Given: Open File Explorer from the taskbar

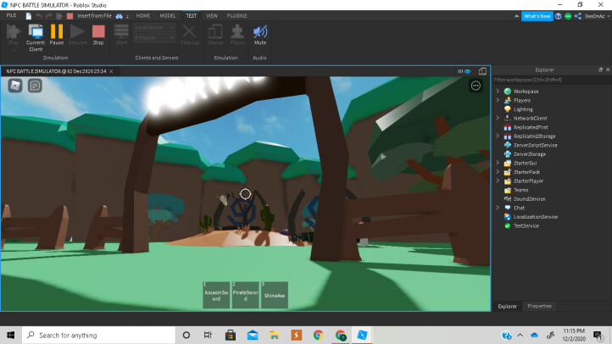Looking at the screenshot, I should click(x=275, y=335).
